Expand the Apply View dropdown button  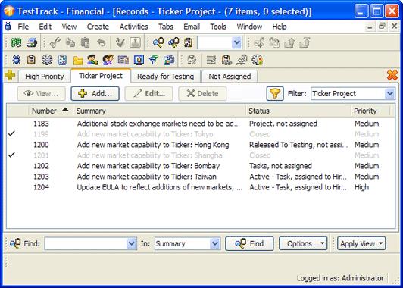[361, 243]
